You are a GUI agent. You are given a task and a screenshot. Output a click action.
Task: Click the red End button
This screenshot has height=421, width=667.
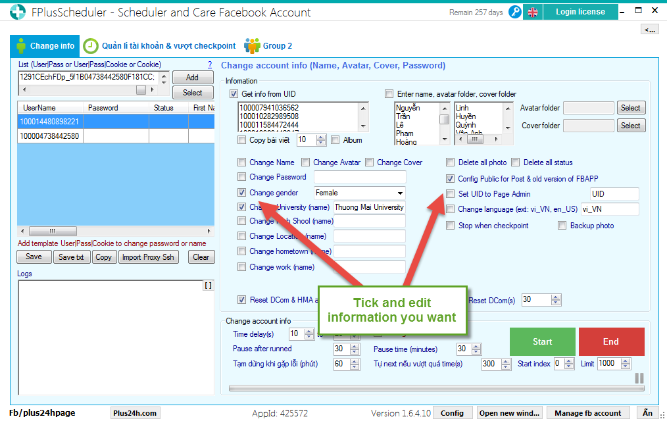point(611,341)
